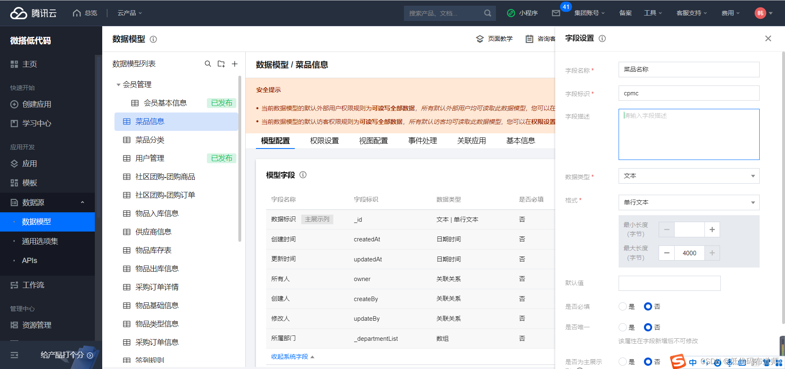The image size is (785, 369).
Task: Open APIs in sidebar
Action: click(29, 261)
